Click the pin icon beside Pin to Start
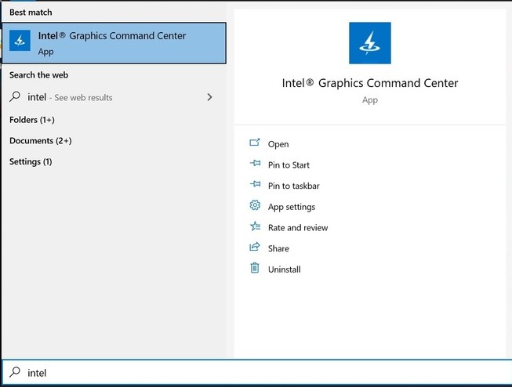Viewport: 512px width, 387px height. [254, 165]
